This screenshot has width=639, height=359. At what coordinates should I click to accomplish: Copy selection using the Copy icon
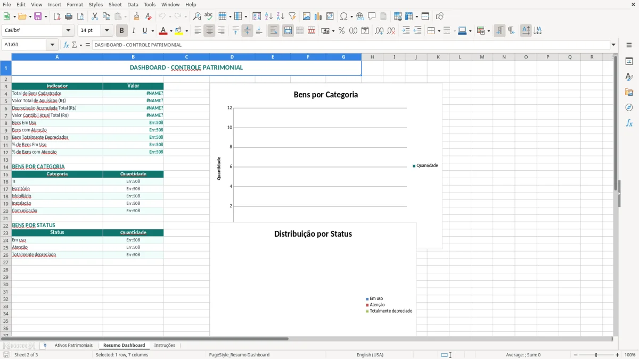coord(106,16)
